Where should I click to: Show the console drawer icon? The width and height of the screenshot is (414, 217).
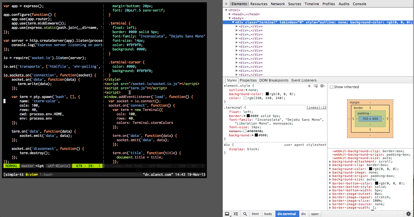click(236, 214)
